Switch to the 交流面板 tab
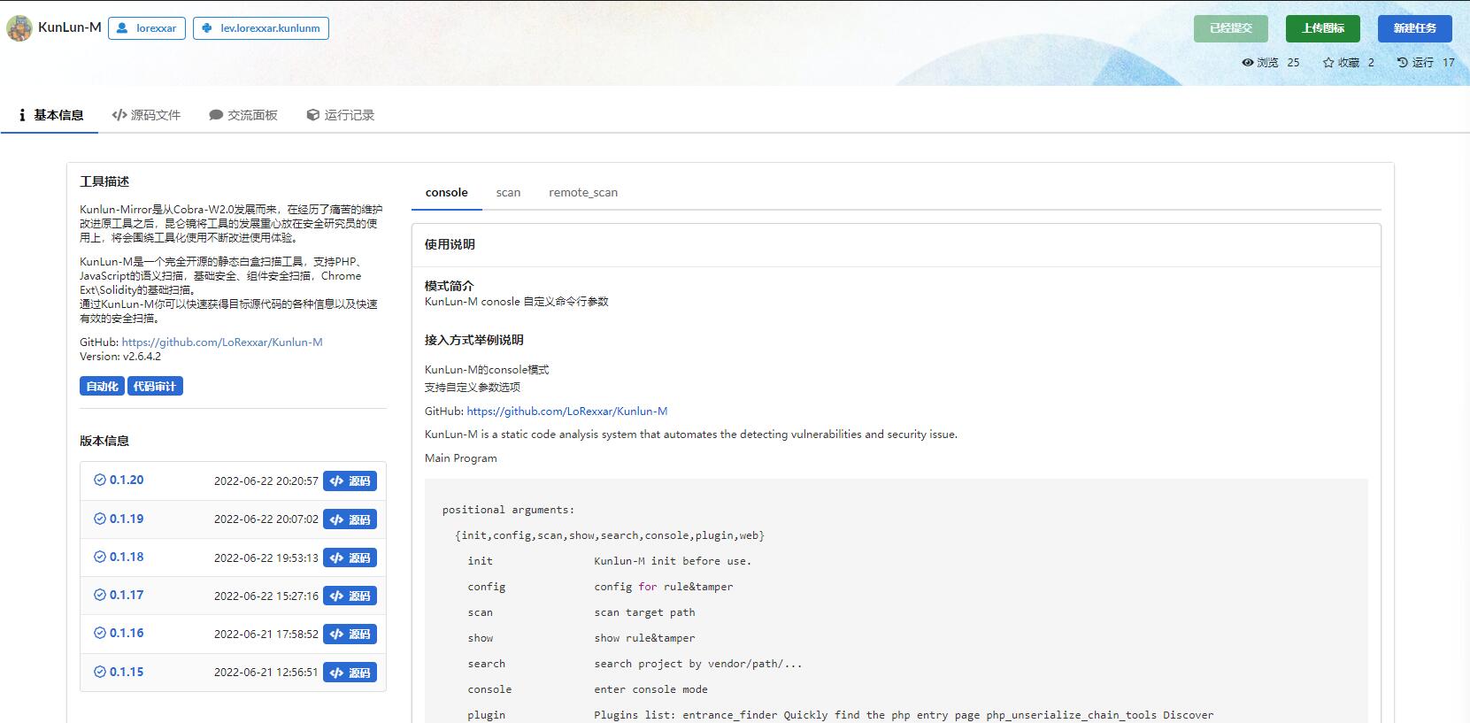 point(243,115)
